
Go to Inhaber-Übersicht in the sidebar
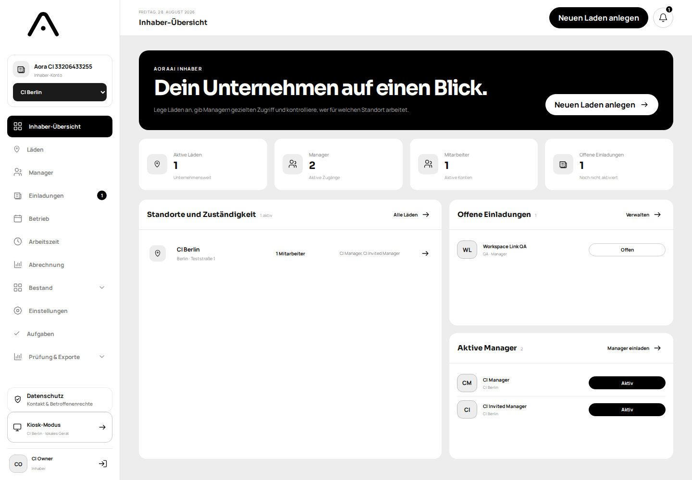(x=60, y=126)
